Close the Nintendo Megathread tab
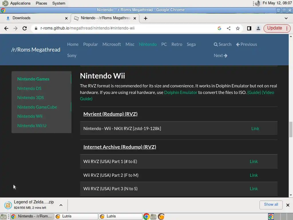The width and height of the screenshot is (293, 220). coord(134,18)
